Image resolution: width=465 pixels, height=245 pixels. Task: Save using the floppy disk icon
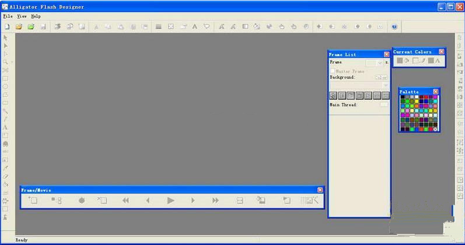(43, 27)
